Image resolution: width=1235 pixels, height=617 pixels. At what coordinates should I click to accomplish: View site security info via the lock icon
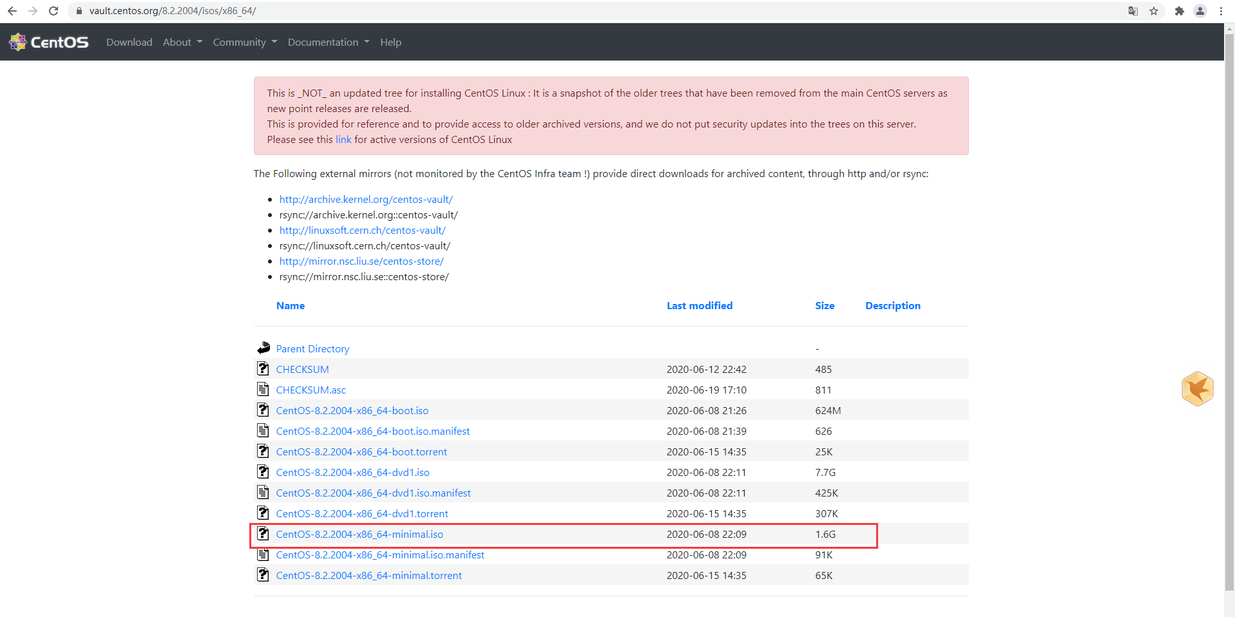pyautogui.click(x=79, y=11)
